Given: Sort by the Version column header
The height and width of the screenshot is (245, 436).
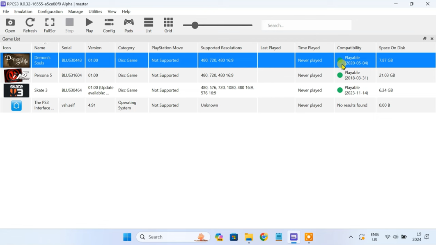Looking at the screenshot, I should coord(100,48).
